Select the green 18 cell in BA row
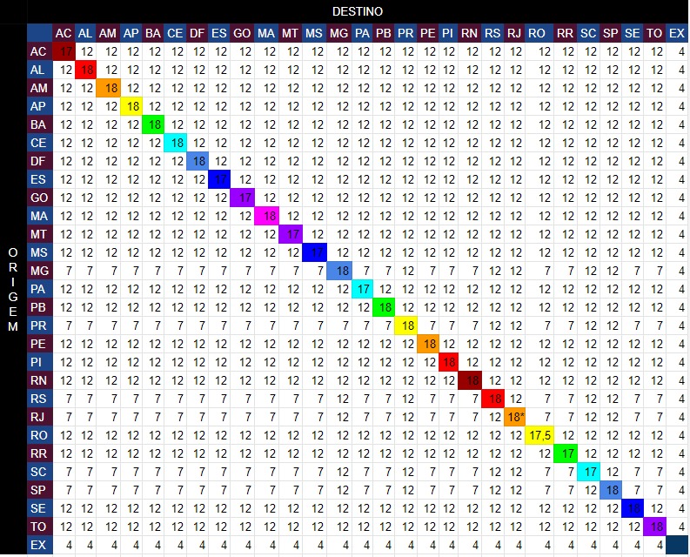This screenshot has width=690, height=557. tap(153, 124)
